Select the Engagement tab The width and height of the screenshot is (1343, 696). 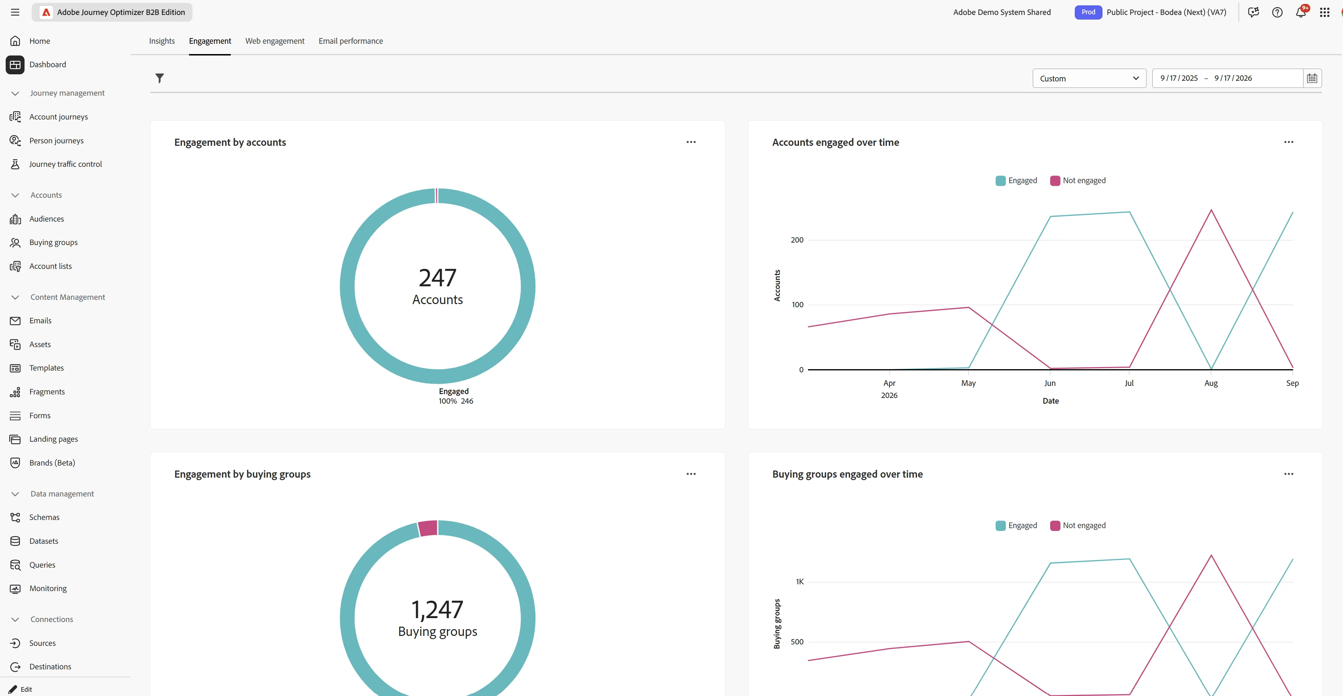coord(210,41)
